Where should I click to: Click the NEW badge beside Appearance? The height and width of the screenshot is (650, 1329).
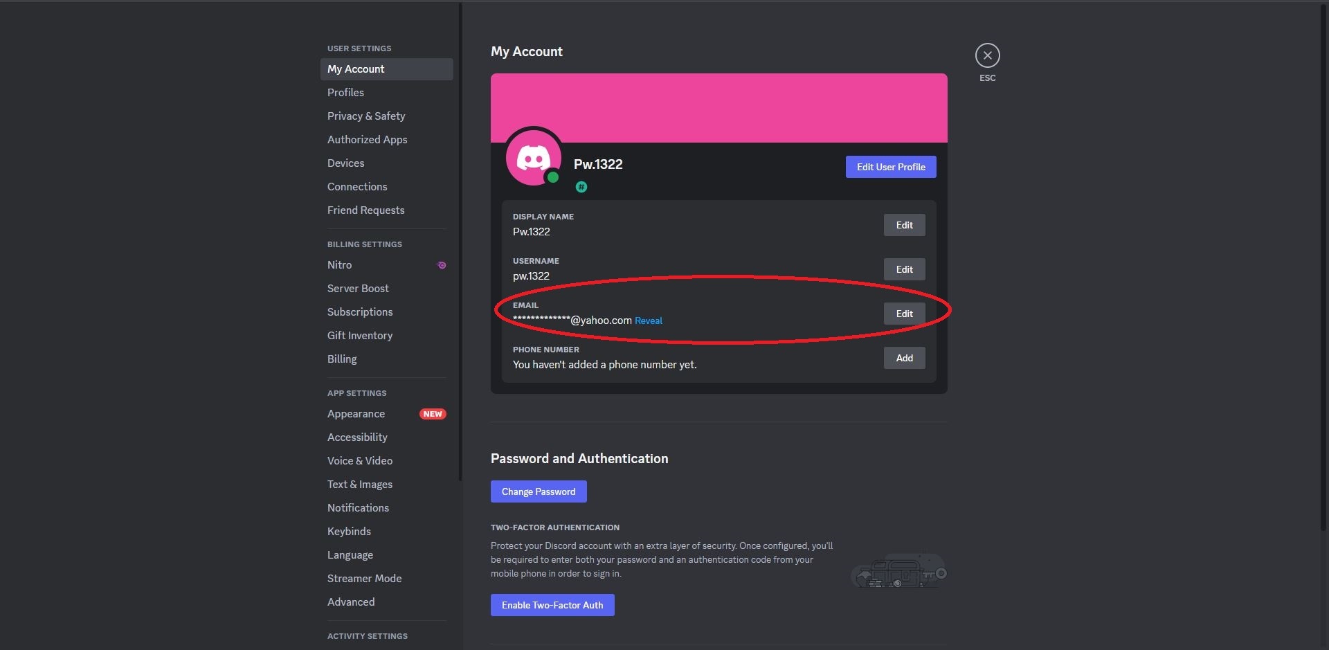point(433,414)
